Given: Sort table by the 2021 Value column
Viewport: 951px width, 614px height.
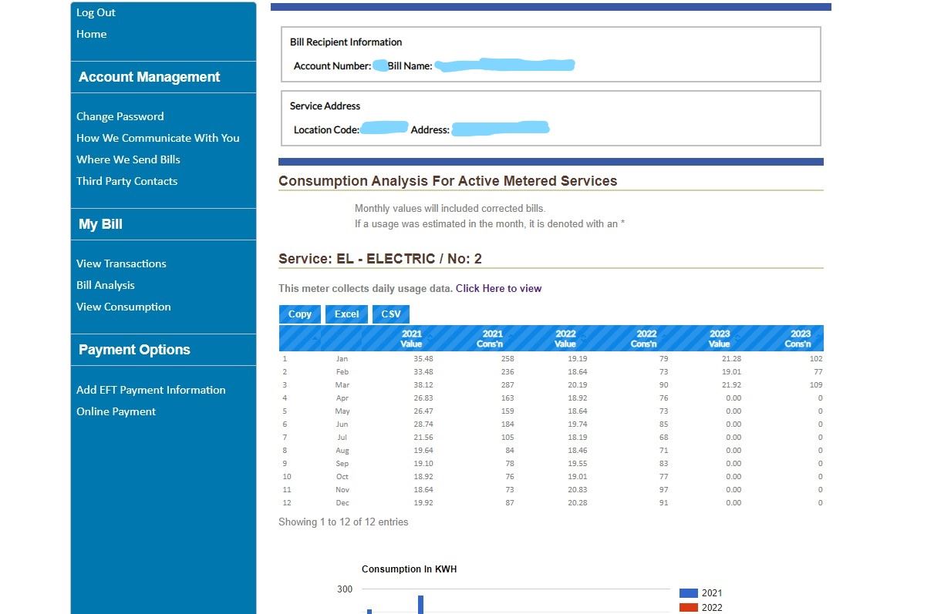Looking at the screenshot, I should click(x=411, y=337).
